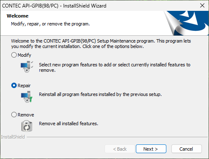This screenshot has height=159, width=209.
Task: Click the Remove option label text
Action: pos(26,115)
